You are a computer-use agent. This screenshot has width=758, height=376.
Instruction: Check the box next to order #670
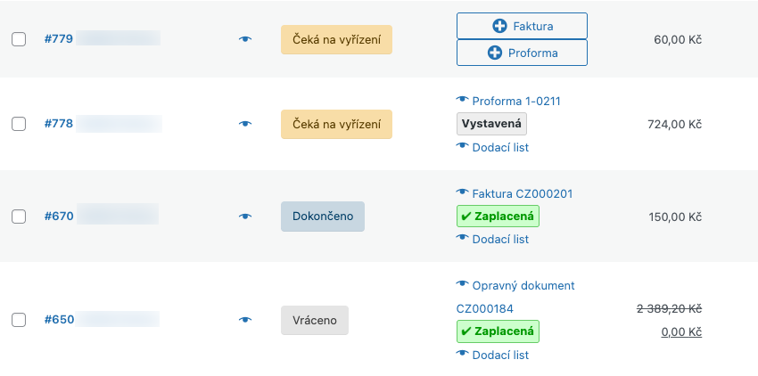point(19,217)
